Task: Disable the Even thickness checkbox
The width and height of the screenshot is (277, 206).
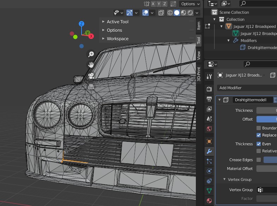Action: 259,144
